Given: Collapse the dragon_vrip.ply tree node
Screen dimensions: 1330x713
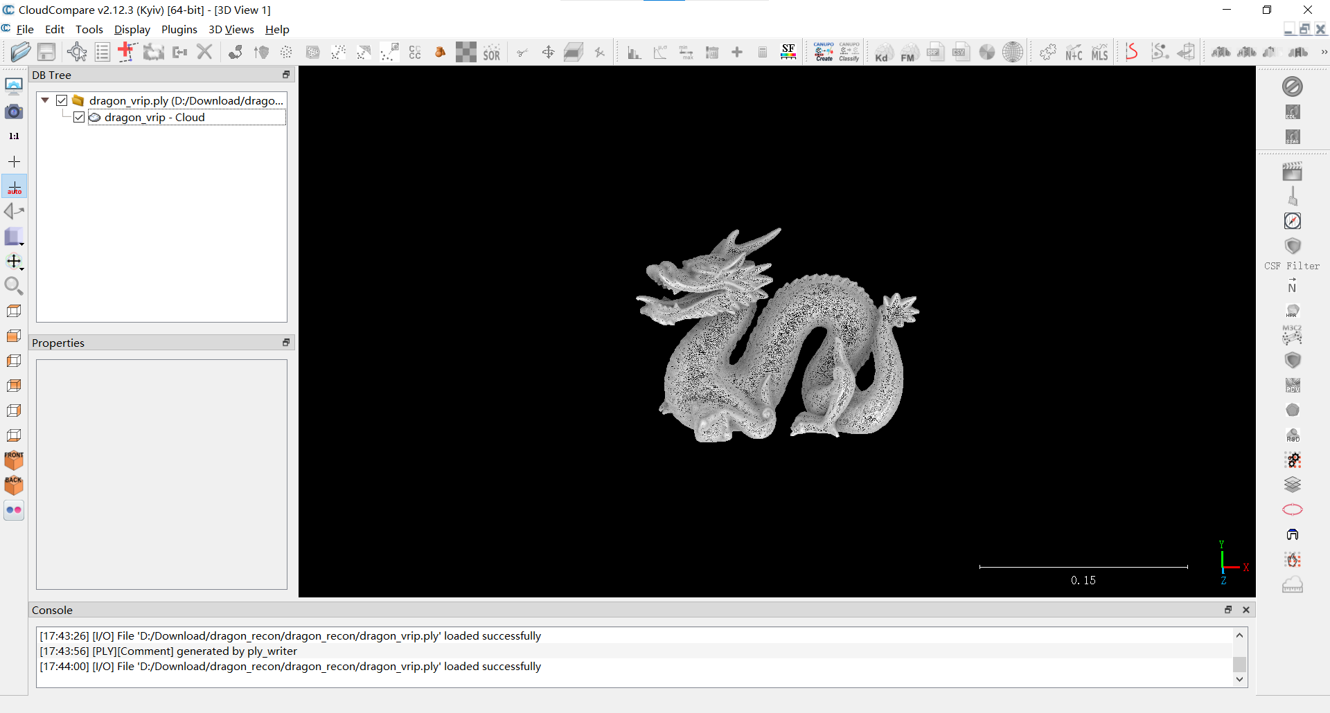Looking at the screenshot, I should pos(45,100).
